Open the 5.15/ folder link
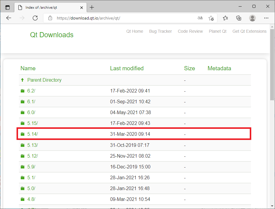The width and height of the screenshot is (275, 209). (x=32, y=123)
